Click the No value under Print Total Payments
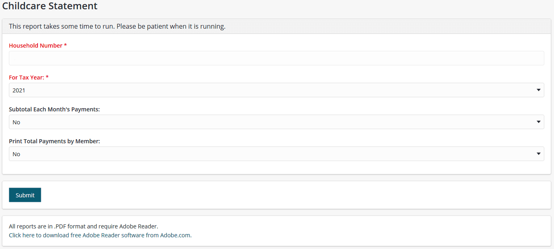The height and width of the screenshot is (249, 554). pyautogui.click(x=17, y=154)
